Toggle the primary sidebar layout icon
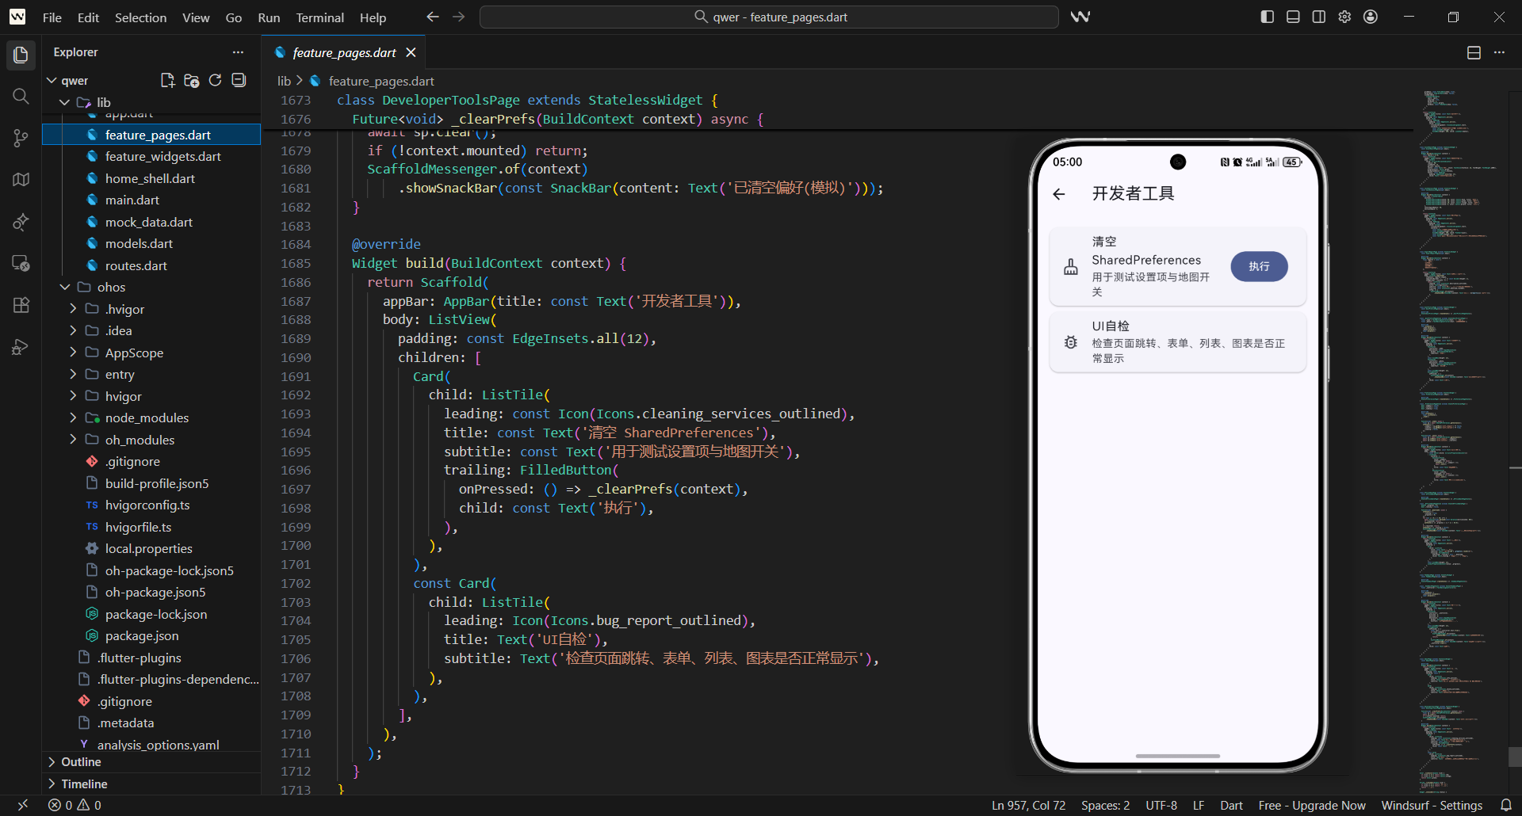This screenshot has width=1522, height=816. 1267,17
